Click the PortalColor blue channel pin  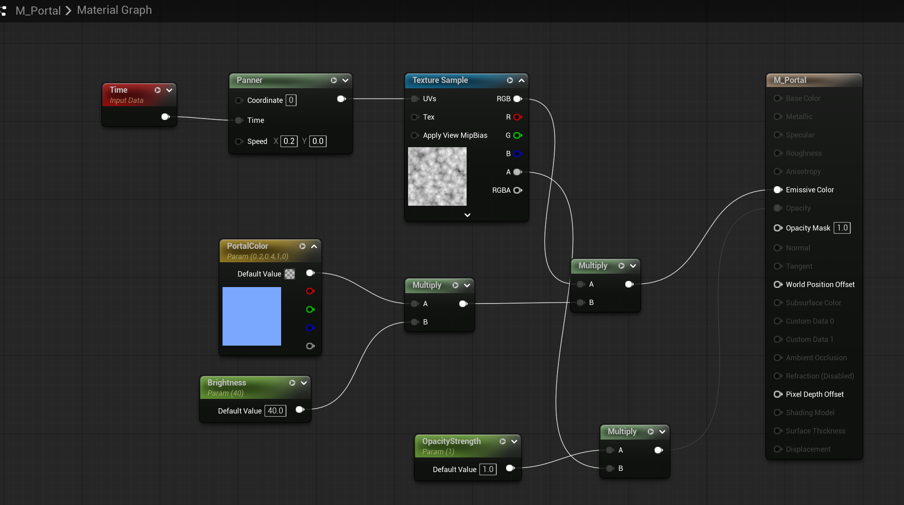click(310, 328)
